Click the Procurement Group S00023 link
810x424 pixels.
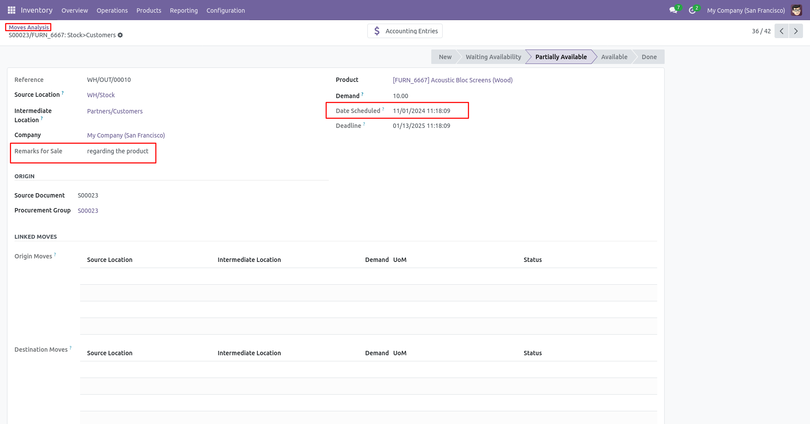tap(88, 211)
